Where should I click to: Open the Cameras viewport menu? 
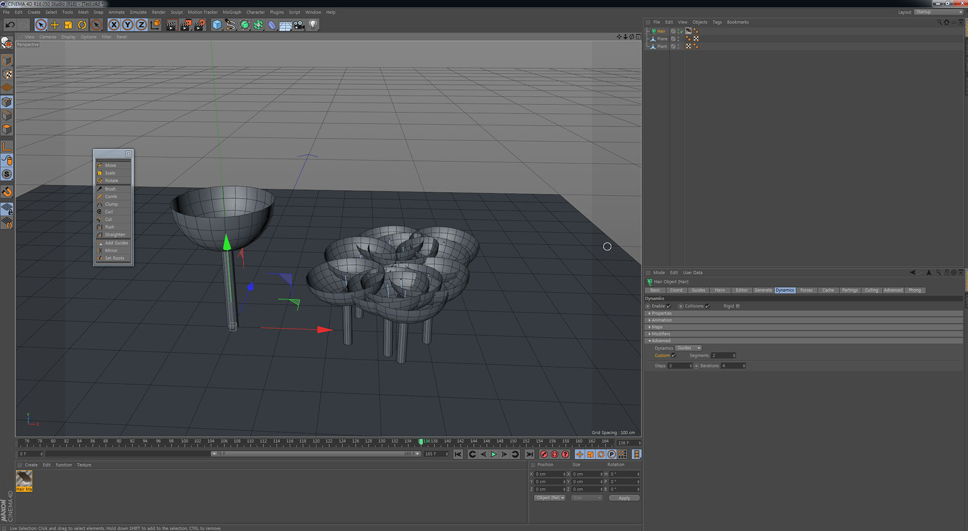click(48, 37)
